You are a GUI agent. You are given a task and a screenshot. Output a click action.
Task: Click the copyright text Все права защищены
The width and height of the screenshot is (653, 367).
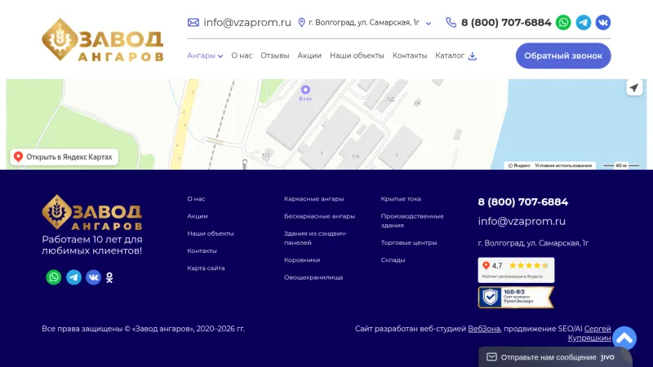click(x=144, y=329)
